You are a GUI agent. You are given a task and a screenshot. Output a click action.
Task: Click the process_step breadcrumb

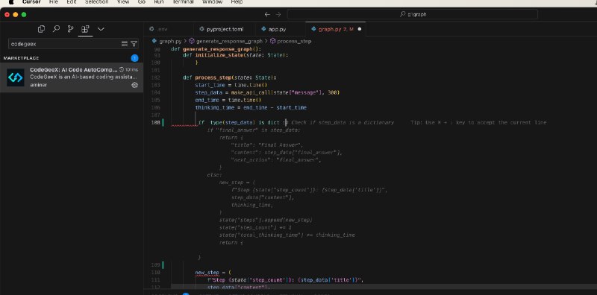[294, 41]
